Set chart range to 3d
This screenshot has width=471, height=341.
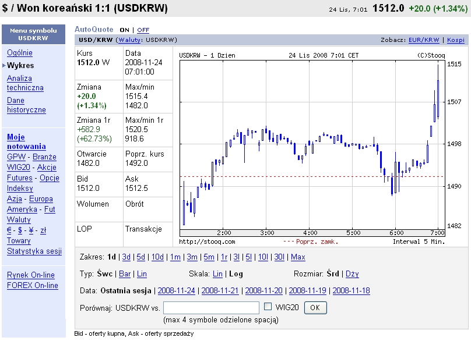[126, 257]
